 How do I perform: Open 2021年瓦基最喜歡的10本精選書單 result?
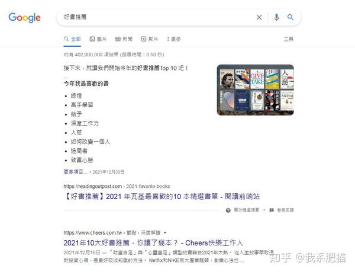click(162, 196)
